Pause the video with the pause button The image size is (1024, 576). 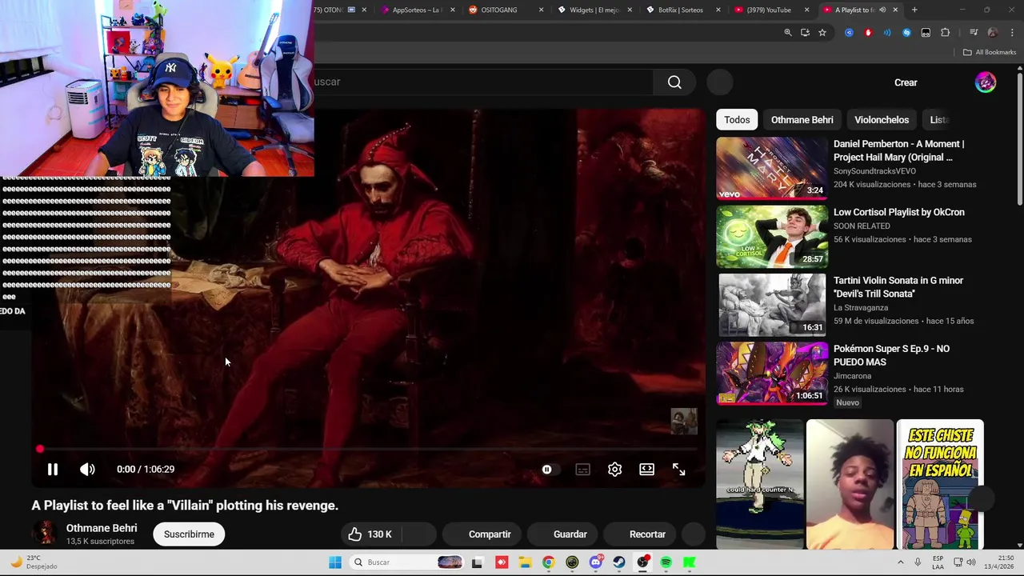pyautogui.click(x=53, y=470)
